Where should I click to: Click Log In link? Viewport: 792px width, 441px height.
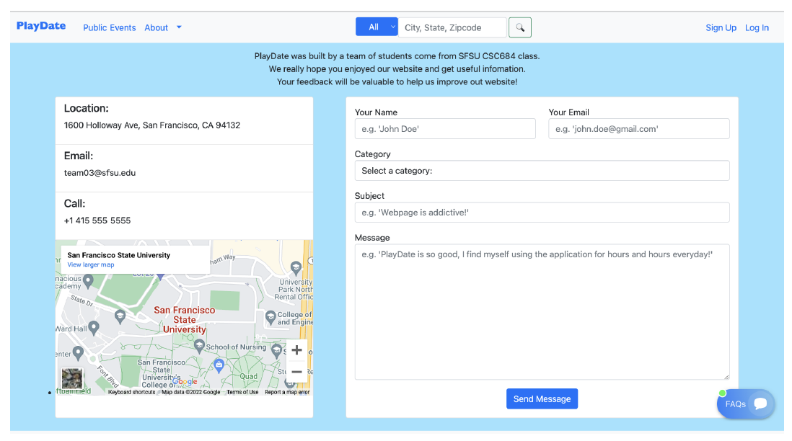tap(757, 28)
